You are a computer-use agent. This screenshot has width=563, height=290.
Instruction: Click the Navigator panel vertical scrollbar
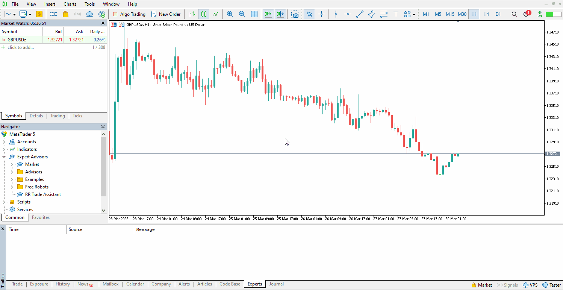click(103, 165)
